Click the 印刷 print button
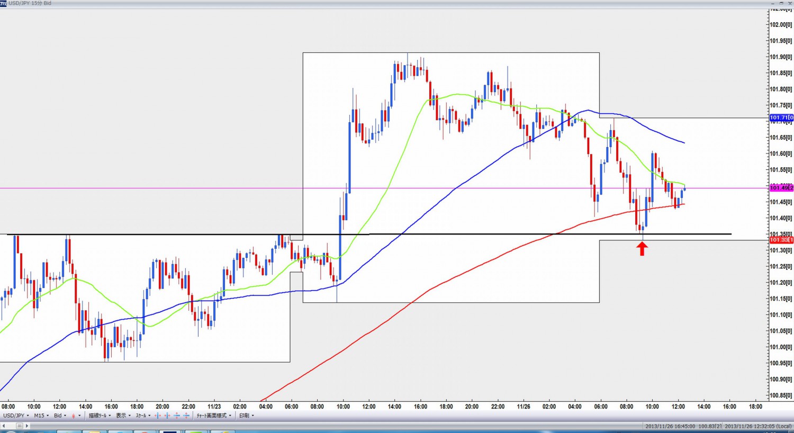Screen dimensions: 794x433 click(246, 416)
